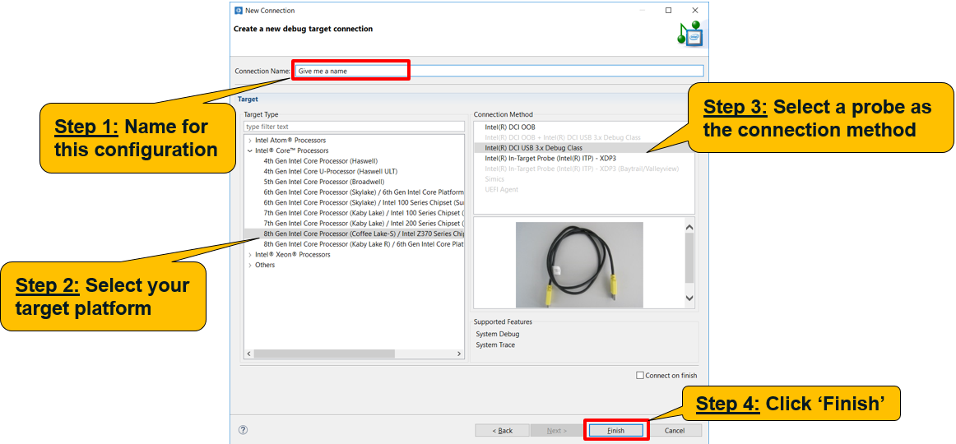This screenshot has height=444, width=956.
Task: Click the Target Type scroll right arrow
Action: point(460,354)
